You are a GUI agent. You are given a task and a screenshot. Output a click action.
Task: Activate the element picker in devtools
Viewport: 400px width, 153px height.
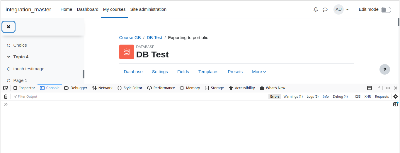(6, 88)
